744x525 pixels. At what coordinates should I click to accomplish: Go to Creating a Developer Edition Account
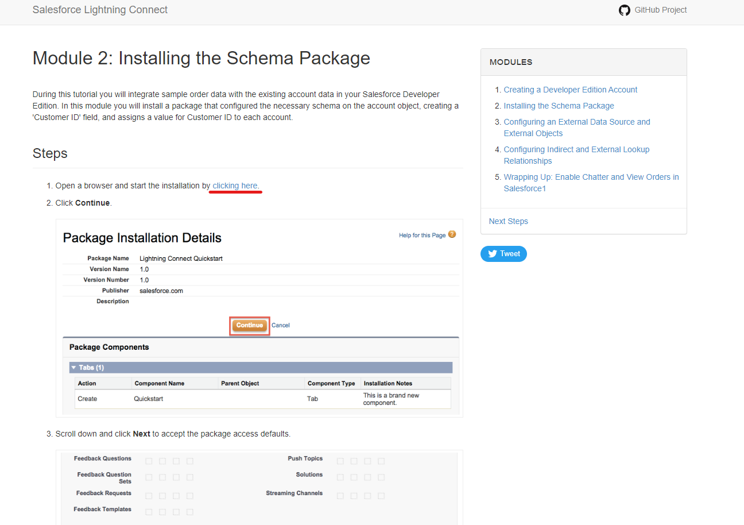[x=571, y=90]
